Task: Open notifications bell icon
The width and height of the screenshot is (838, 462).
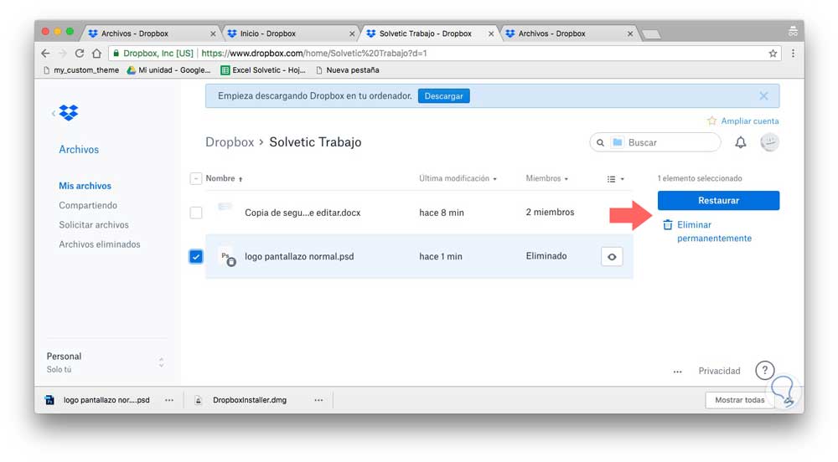Action: [x=740, y=142]
